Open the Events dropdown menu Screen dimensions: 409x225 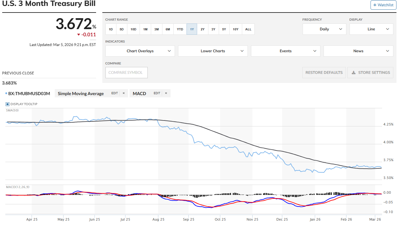285,51
